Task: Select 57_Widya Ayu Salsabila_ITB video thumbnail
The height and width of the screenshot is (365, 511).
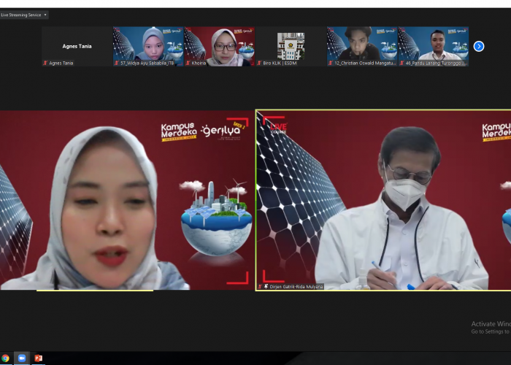Action: click(148, 46)
